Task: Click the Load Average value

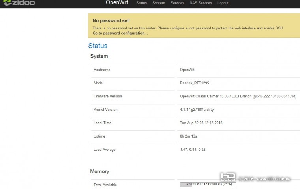Action: pyautogui.click(x=193, y=150)
